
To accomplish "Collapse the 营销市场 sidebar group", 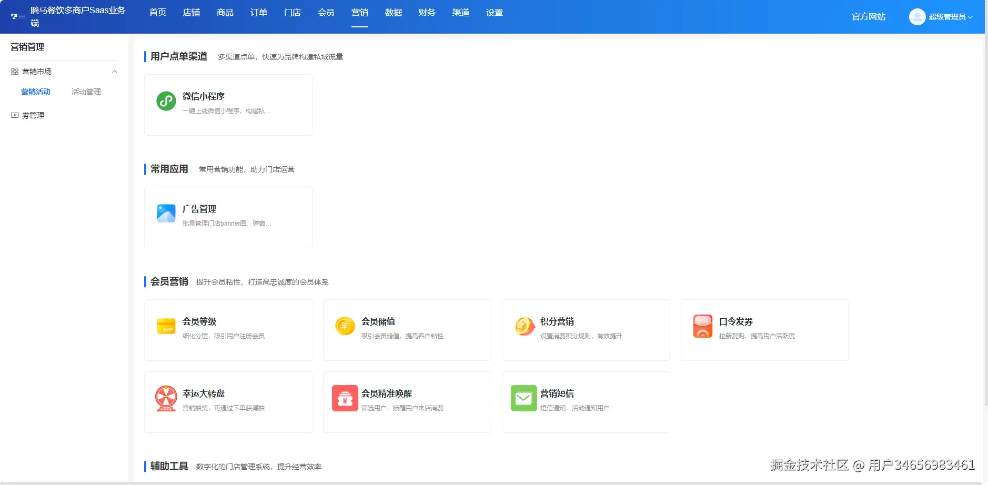I will coord(115,72).
